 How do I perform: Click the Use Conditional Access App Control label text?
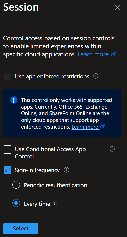click(x=50, y=153)
